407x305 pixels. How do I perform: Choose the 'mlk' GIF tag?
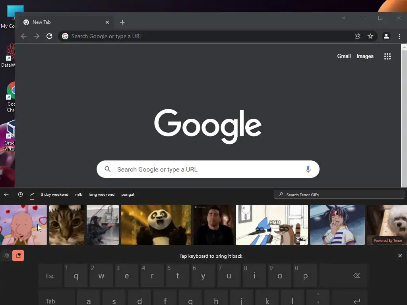[79, 195]
